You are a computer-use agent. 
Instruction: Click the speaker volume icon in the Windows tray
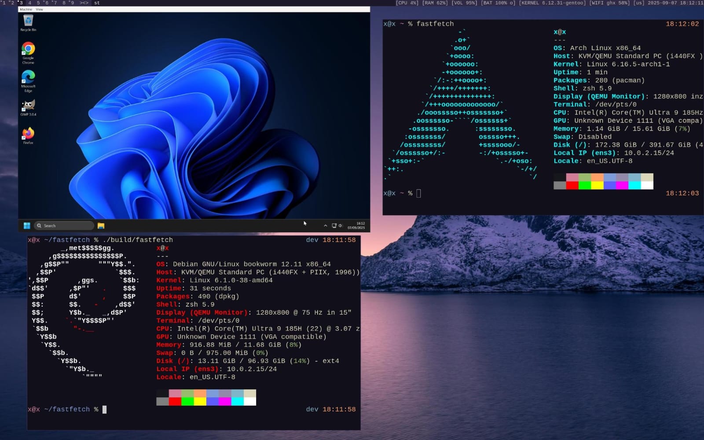[340, 226]
